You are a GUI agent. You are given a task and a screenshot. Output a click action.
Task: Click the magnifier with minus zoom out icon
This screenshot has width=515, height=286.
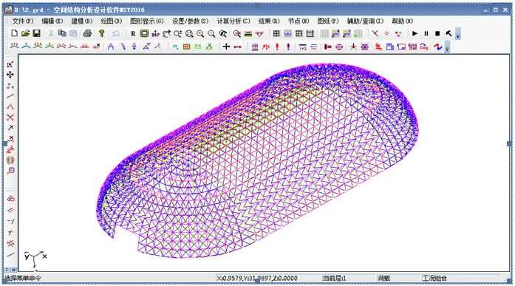click(211, 33)
